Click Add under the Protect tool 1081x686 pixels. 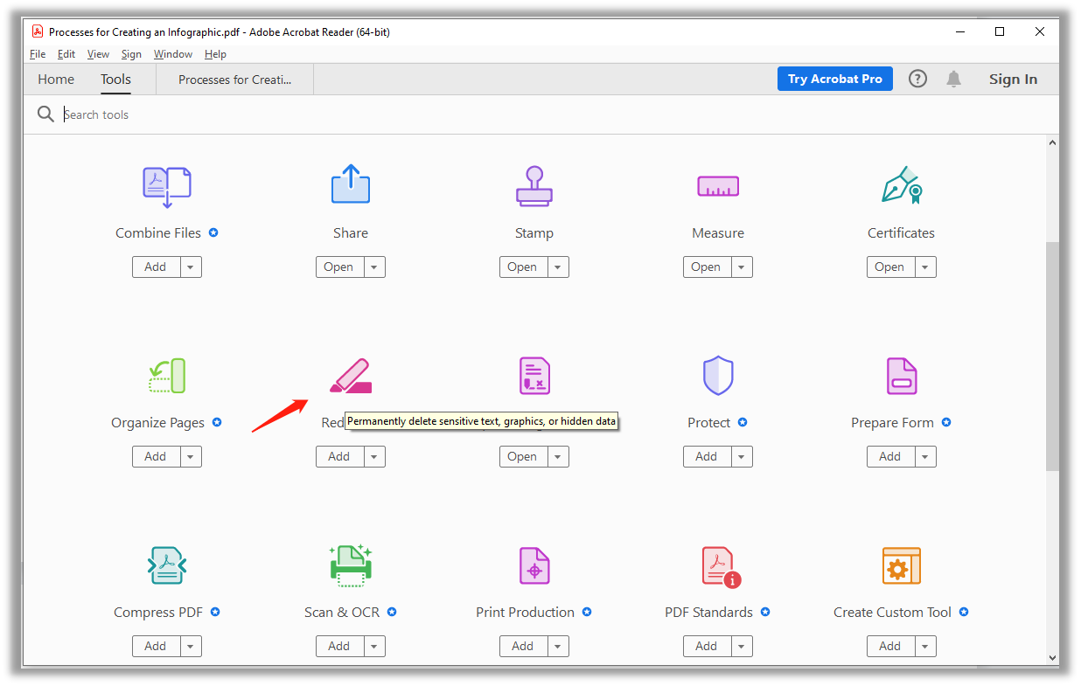pos(707,457)
